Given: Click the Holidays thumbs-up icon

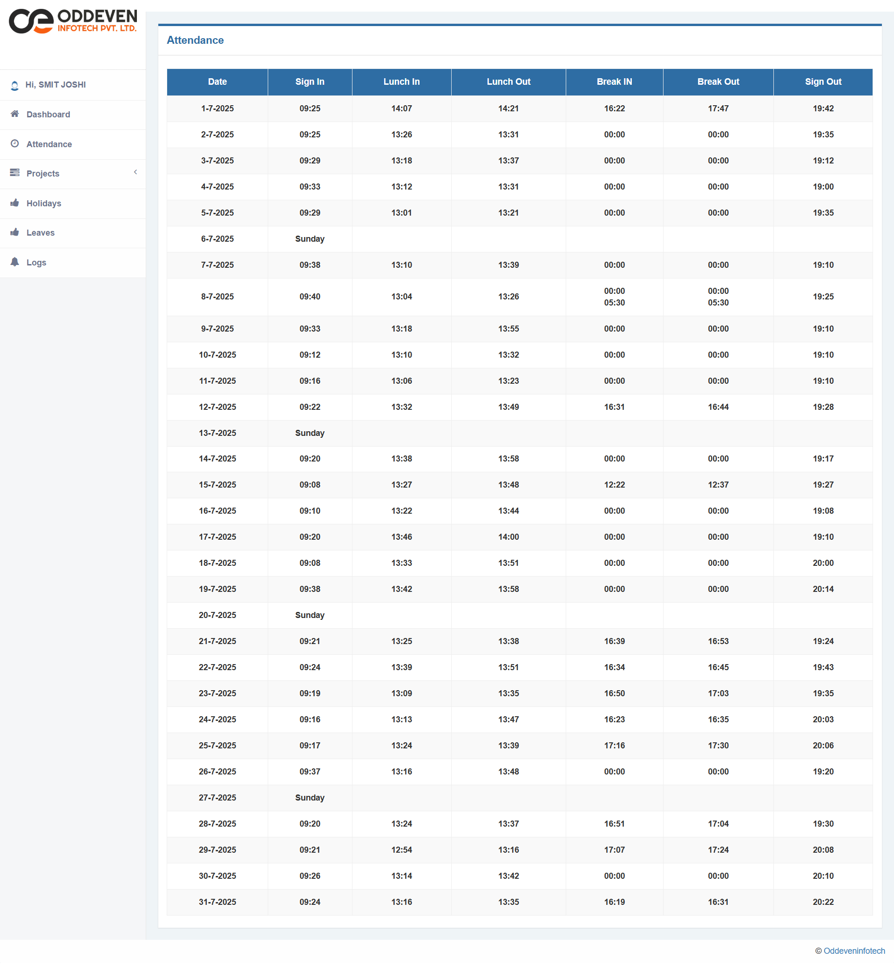Looking at the screenshot, I should coord(15,203).
